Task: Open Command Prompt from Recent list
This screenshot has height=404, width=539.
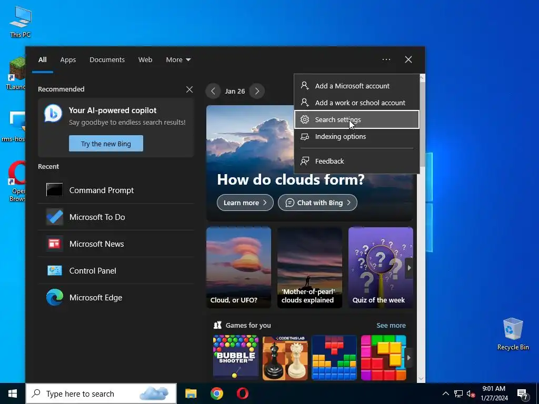Action: [x=116, y=190]
